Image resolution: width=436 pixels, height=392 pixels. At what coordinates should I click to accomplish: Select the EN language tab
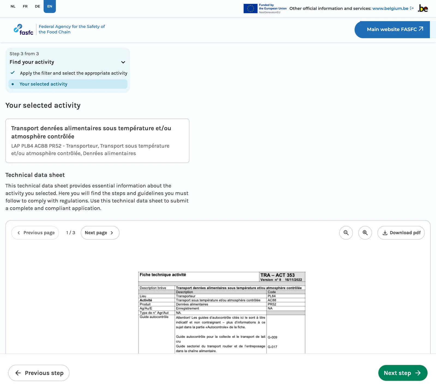click(50, 6)
